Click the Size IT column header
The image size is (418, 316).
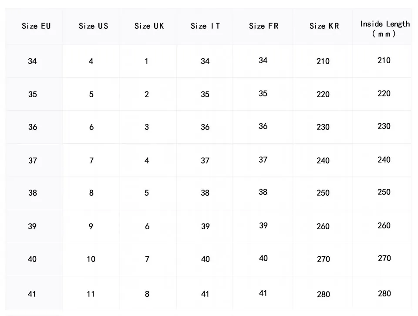pyautogui.click(x=205, y=26)
